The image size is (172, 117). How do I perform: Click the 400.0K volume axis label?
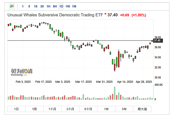pos(159,85)
